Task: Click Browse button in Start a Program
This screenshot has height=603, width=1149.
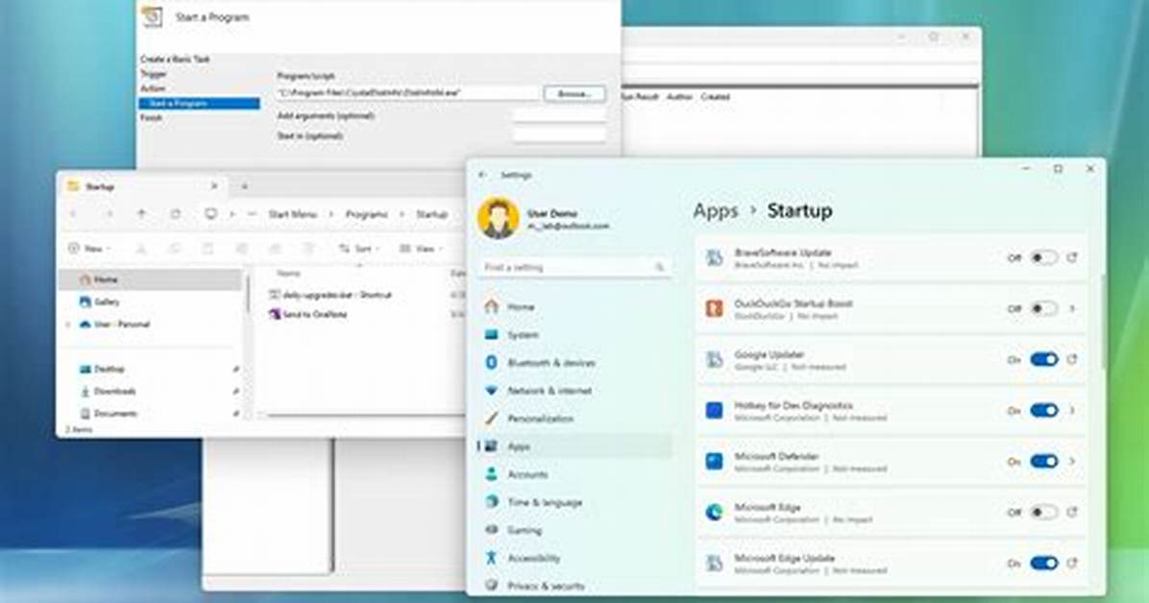Action: pos(574,94)
